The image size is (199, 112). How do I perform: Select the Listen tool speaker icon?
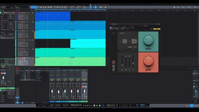tap(51, 7)
